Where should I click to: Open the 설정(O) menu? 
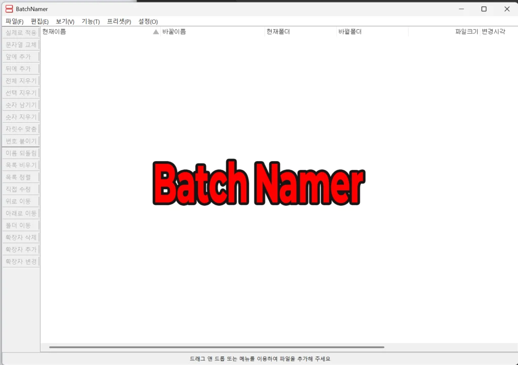(148, 21)
